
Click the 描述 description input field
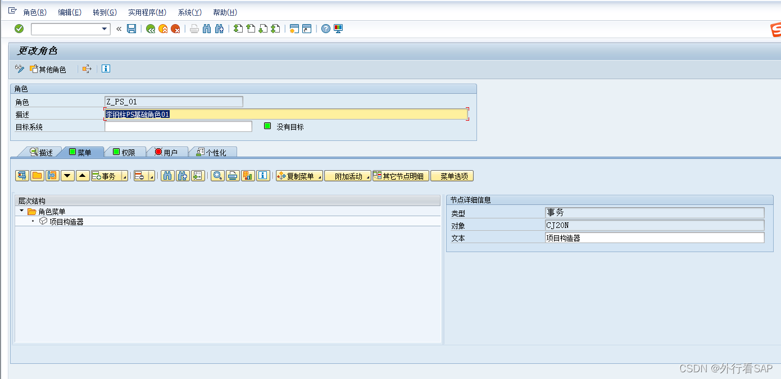(x=286, y=114)
